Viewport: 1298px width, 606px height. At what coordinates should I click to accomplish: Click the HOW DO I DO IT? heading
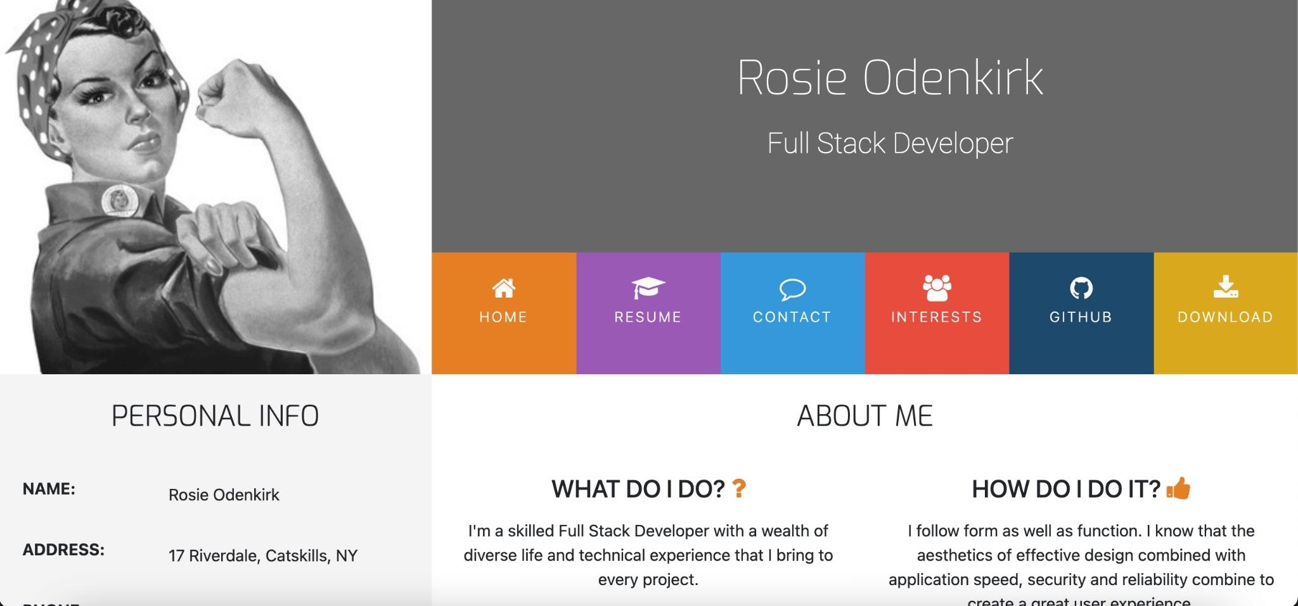coord(1066,489)
